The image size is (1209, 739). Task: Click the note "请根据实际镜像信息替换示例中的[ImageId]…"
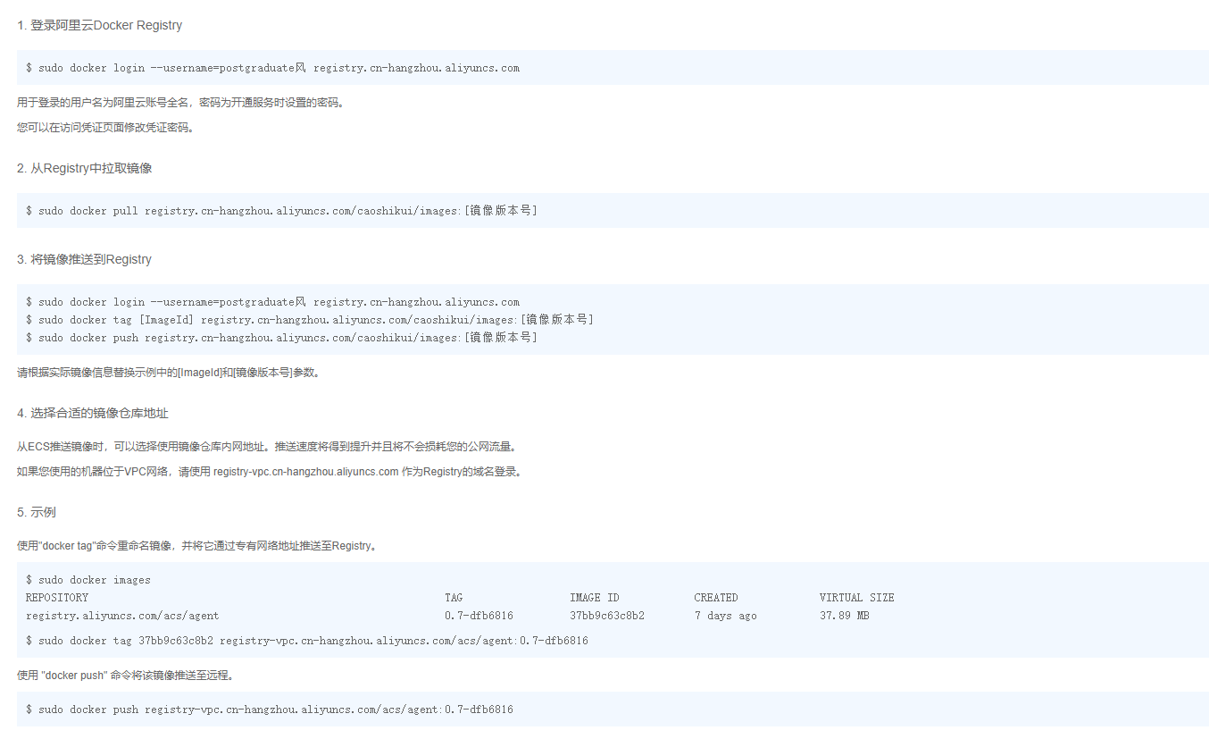(169, 373)
